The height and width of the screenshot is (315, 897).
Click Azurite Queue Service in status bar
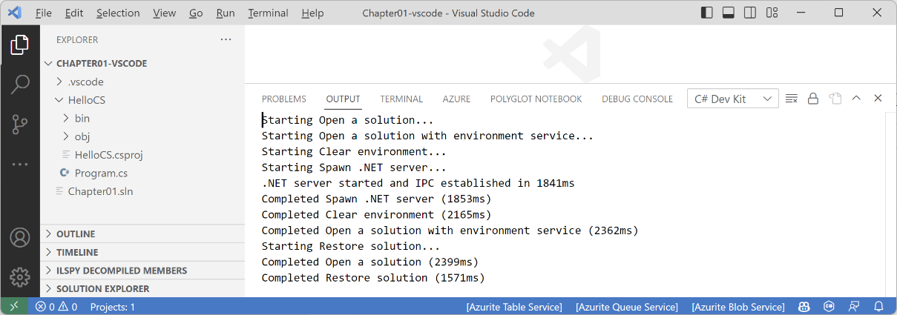click(627, 306)
